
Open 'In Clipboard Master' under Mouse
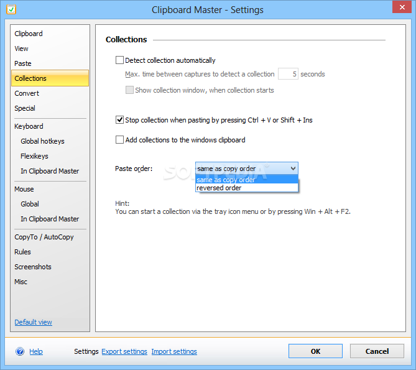point(50,219)
